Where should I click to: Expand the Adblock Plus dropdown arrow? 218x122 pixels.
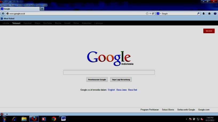[4, 114]
